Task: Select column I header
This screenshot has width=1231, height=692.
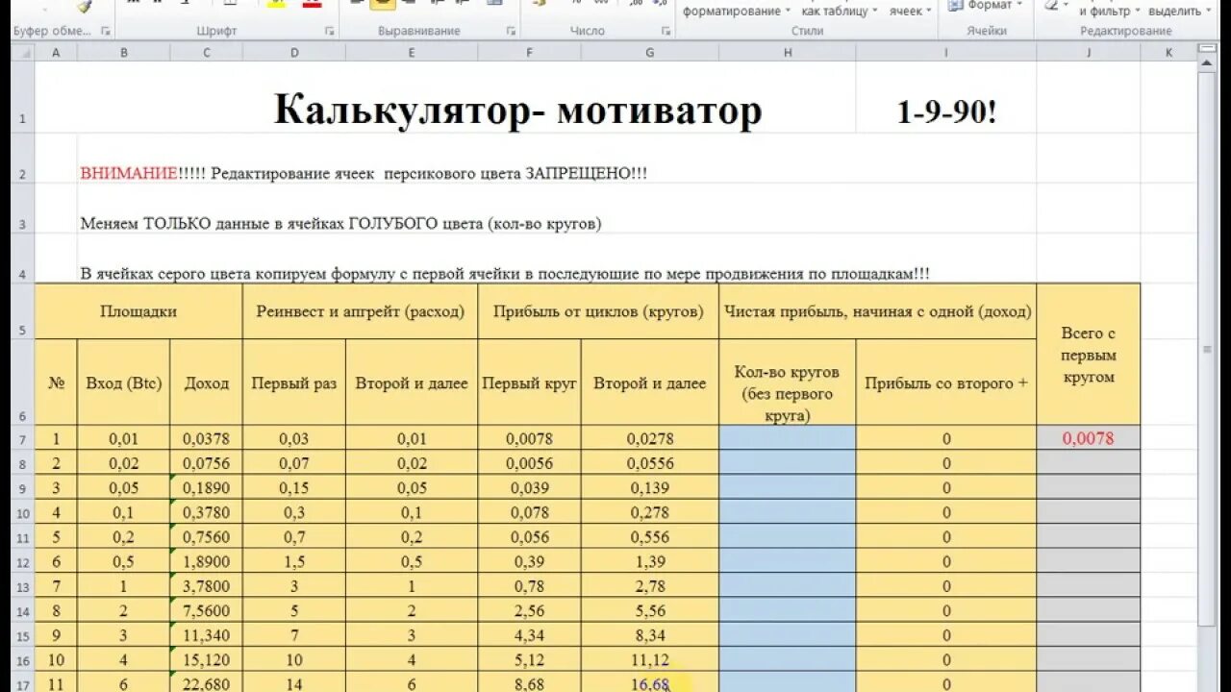Action: pos(946,53)
